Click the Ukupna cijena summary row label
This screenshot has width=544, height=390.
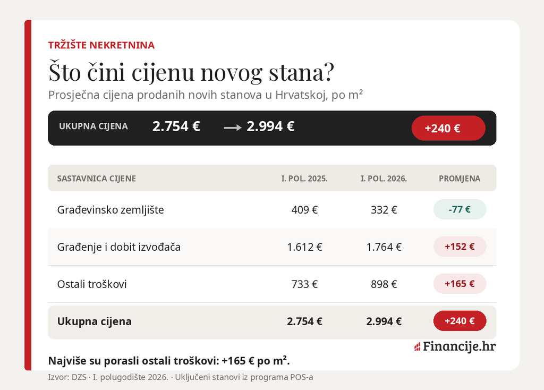pos(95,321)
